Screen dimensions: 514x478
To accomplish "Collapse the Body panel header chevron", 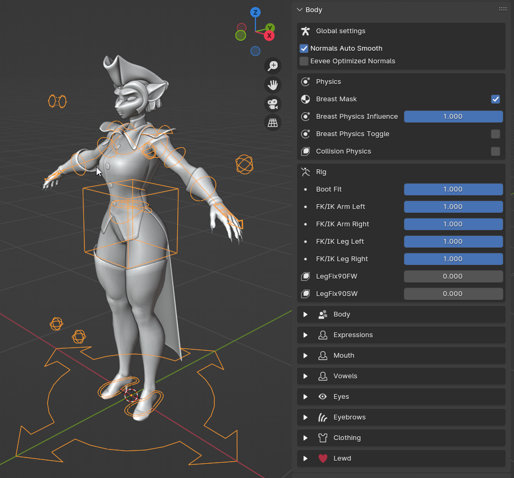I will [299, 10].
